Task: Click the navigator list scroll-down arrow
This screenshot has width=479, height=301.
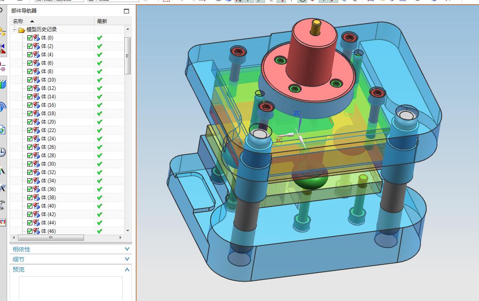Action: click(x=128, y=231)
